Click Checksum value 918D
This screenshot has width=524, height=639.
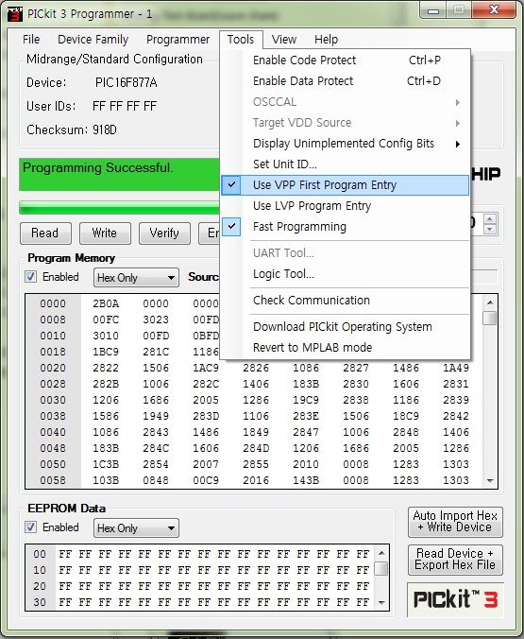click(x=105, y=130)
